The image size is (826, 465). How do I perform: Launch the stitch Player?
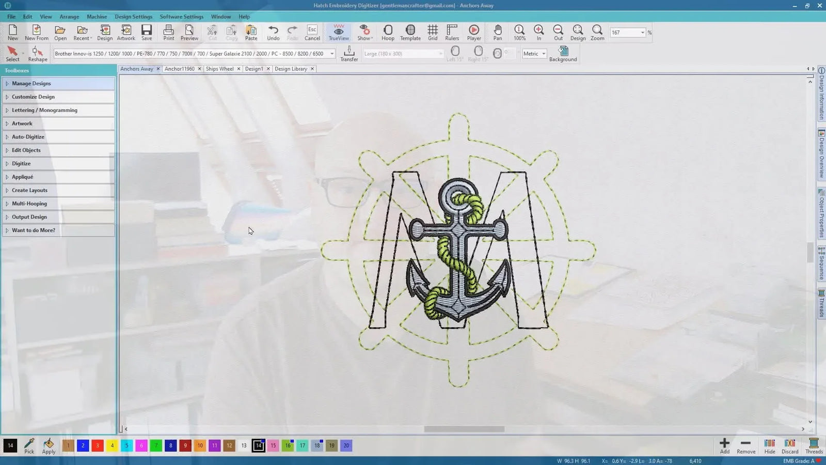click(x=473, y=33)
